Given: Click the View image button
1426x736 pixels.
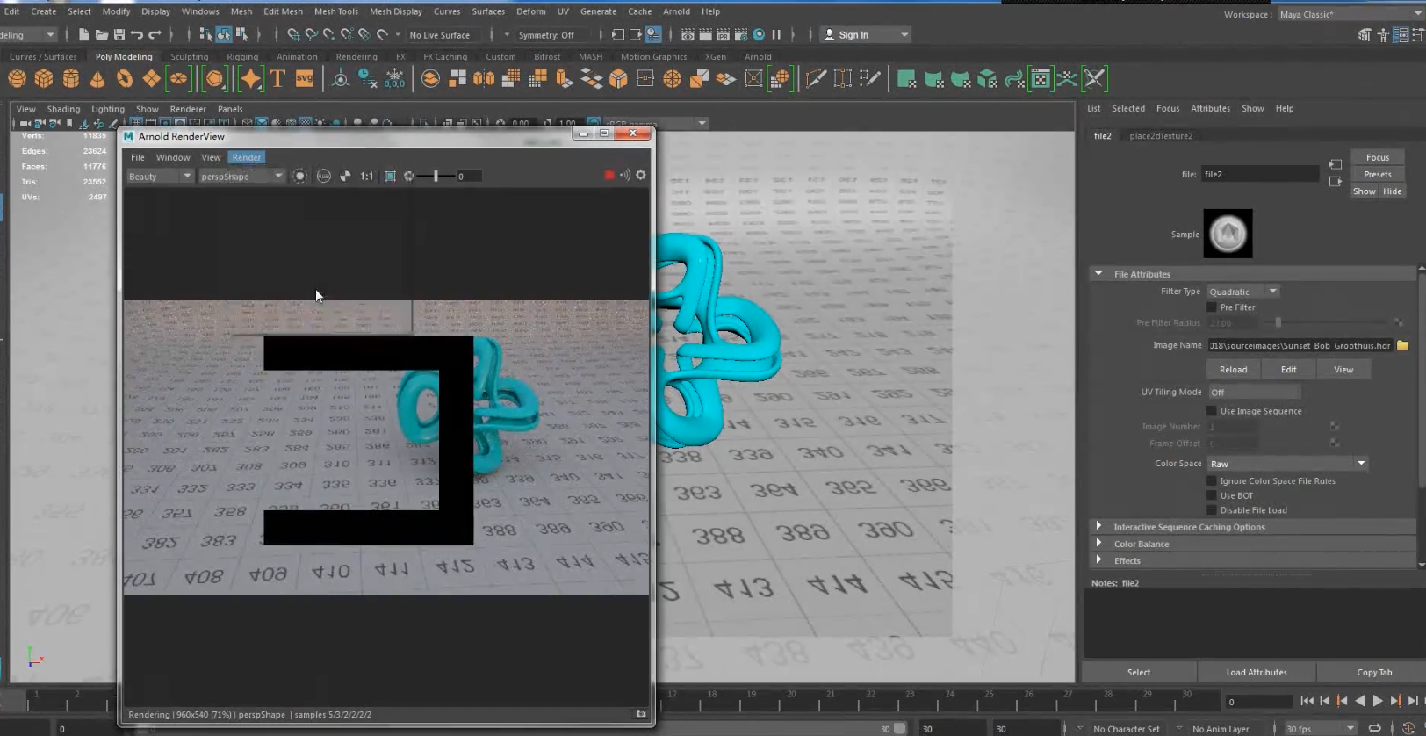Looking at the screenshot, I should 1343,369.
